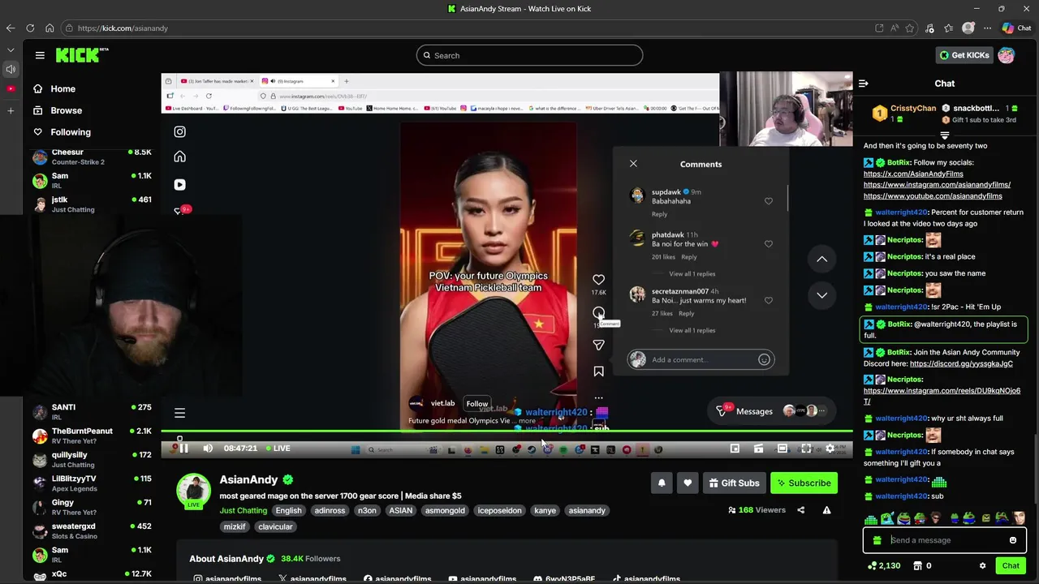Follow channel with heart button
Viewport: 1039px width, 584px height.
[x=688, y=483]
